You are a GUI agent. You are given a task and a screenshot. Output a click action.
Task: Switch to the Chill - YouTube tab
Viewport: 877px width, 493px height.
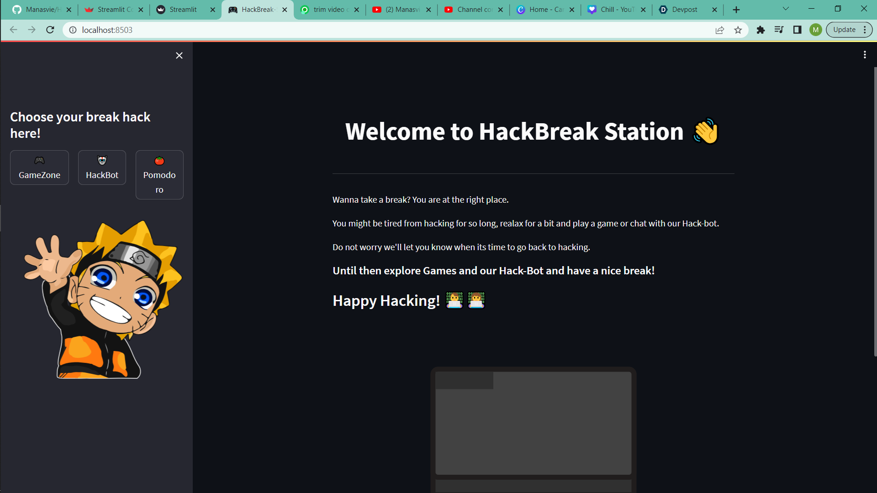click(x=617, y=10)
